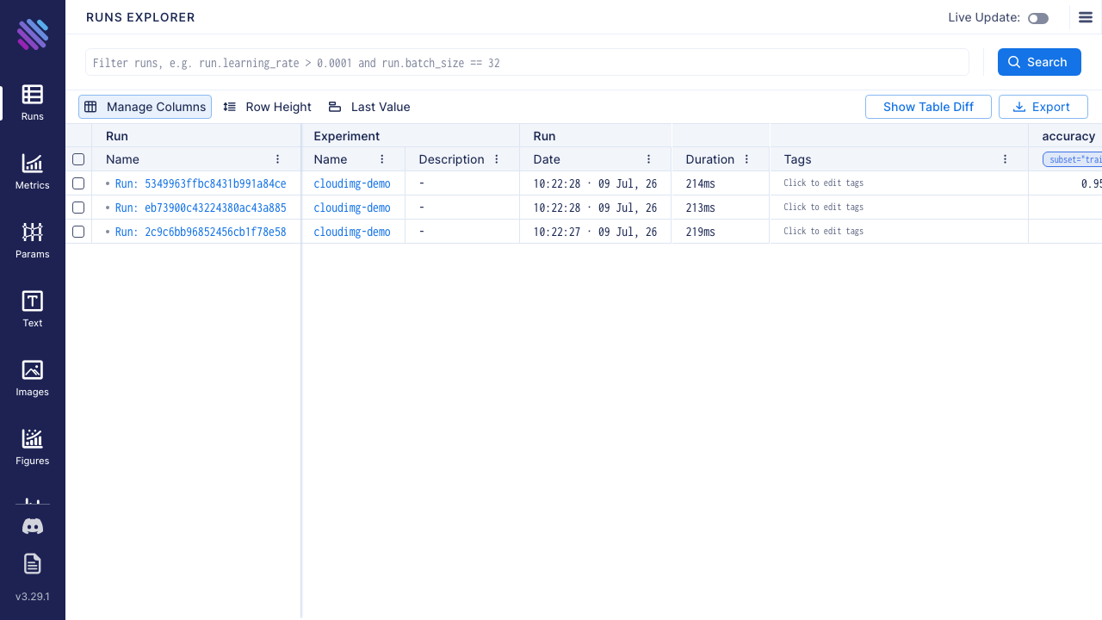Click the 219ms duration cell
Viewport: 1102px width, 620px height.
click(x=720, y=232)
